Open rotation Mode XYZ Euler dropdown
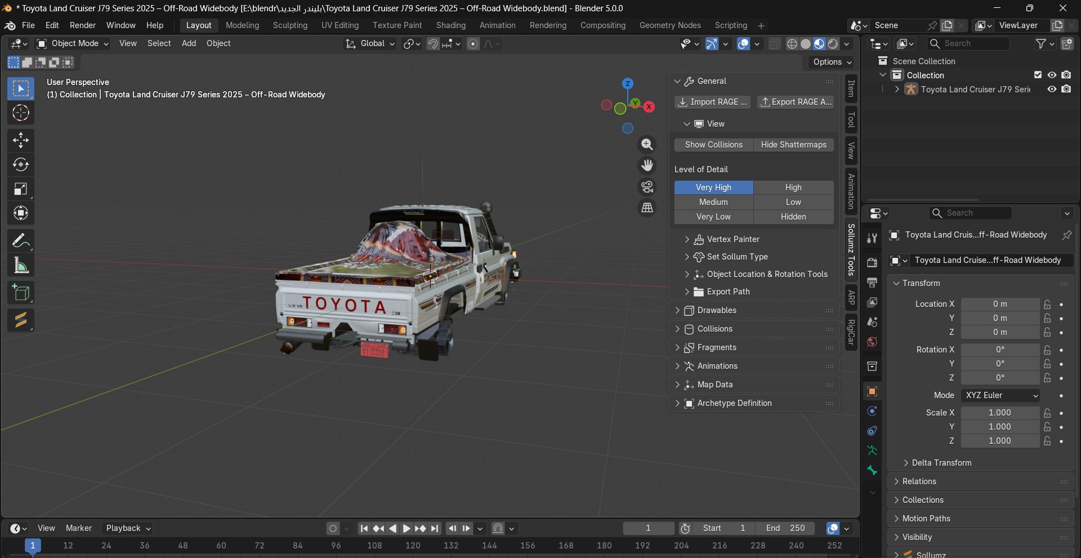Image resolution: width=1081 pixels, height=558 pixels. click(1000, 395)
